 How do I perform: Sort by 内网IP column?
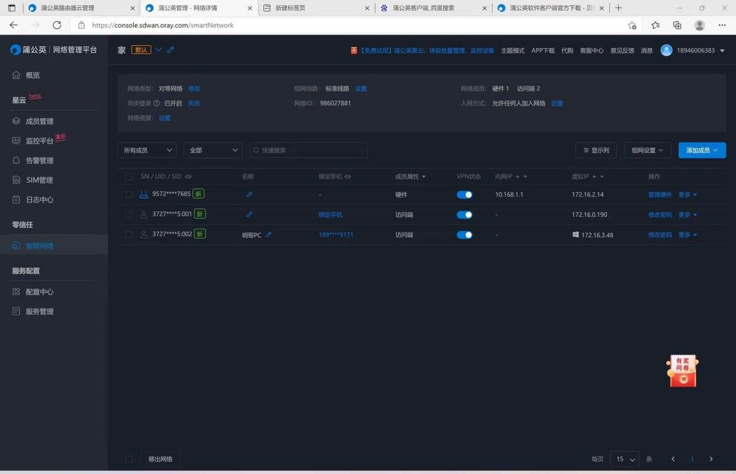tap(512, 176)
